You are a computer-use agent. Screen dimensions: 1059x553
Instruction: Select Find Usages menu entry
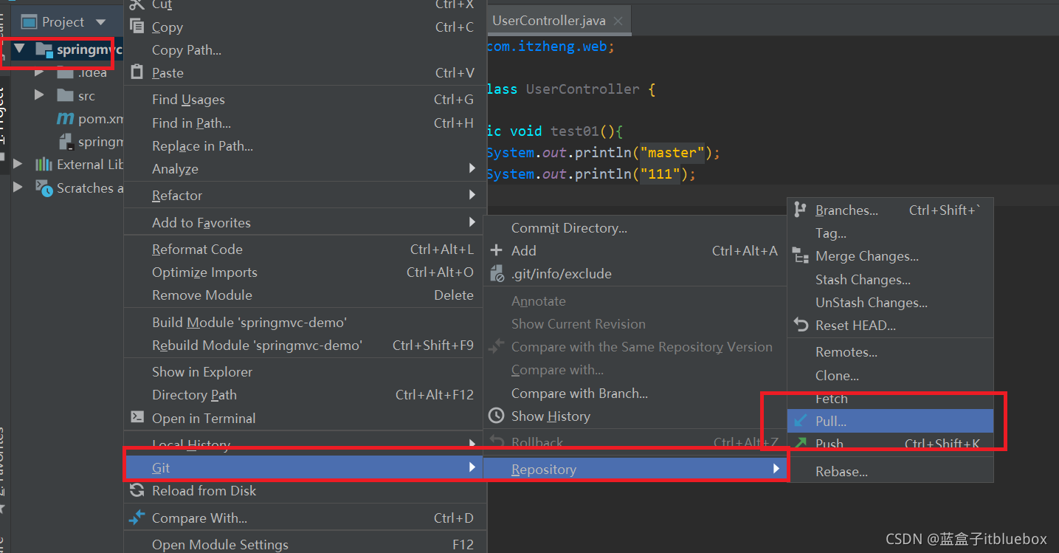[x=305, y=100]
